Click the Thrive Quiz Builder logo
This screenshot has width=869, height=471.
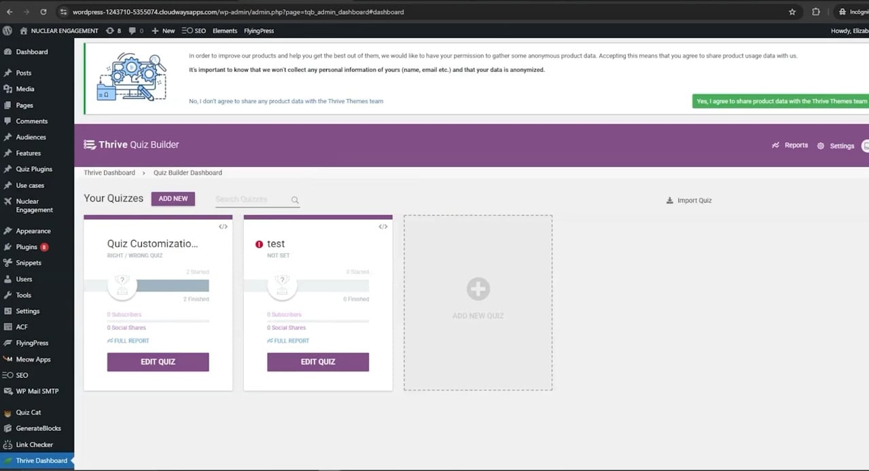point(131,145)
